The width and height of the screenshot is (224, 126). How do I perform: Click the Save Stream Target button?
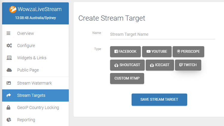159,99
